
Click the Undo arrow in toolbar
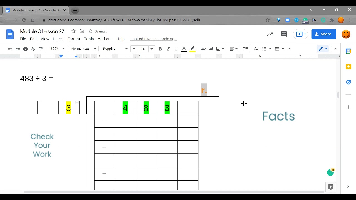[x=10, y=49]
